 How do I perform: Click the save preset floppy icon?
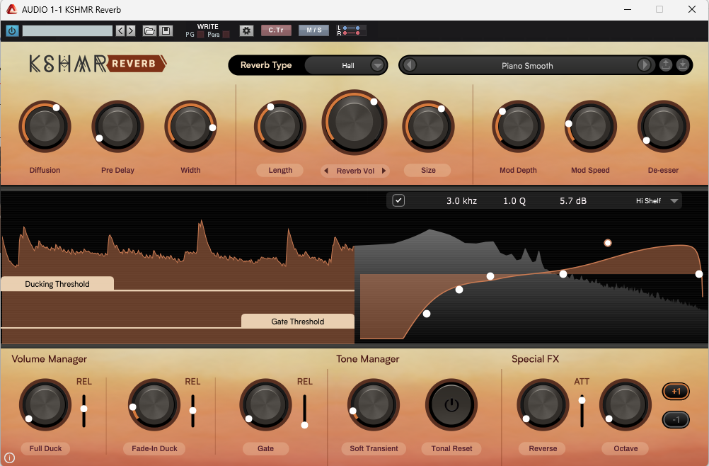[166, 30]
